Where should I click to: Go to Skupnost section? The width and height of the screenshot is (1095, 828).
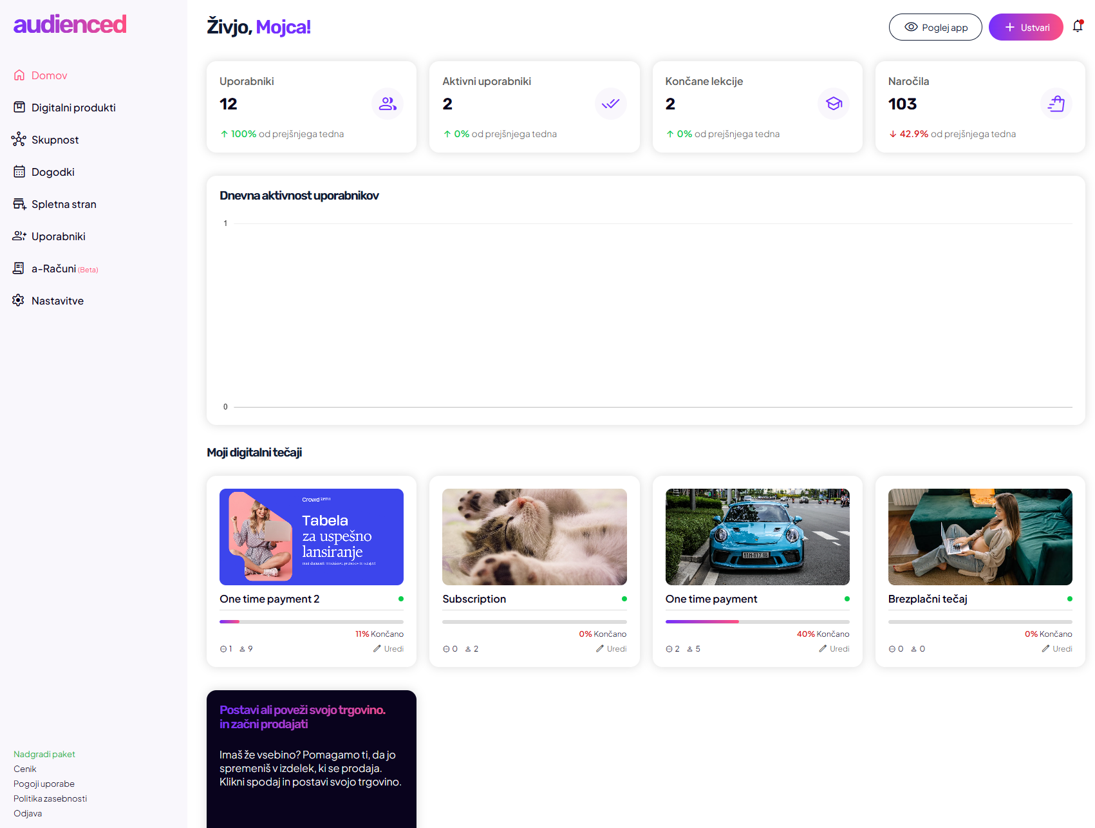55,140
